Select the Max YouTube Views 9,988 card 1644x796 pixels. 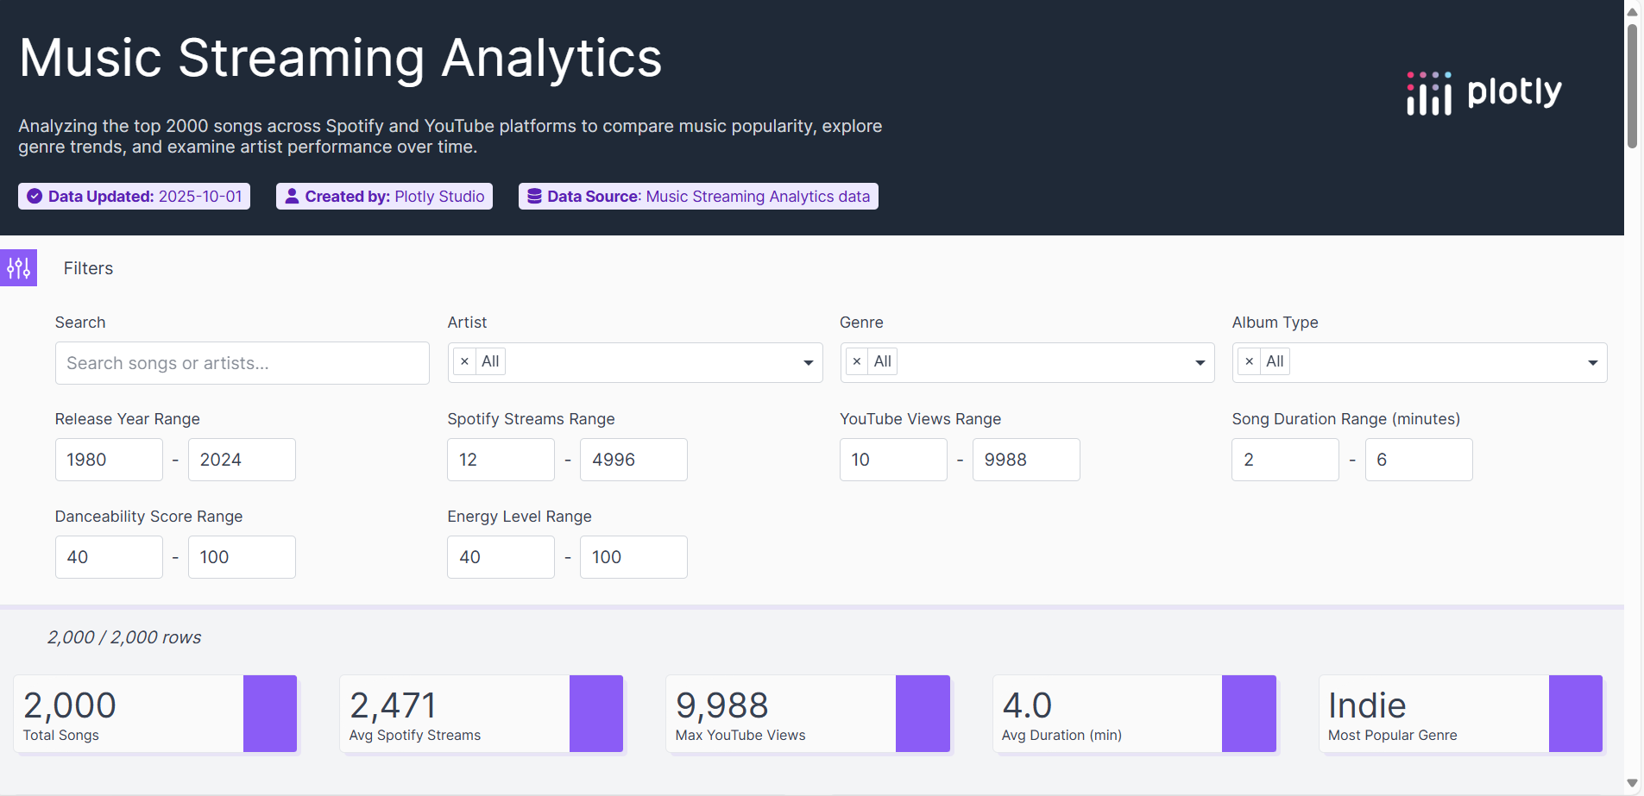click(808, 714)
